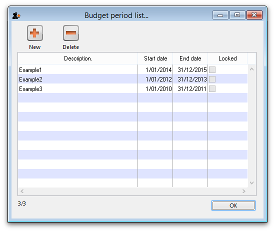Click the horizontal scrollbar track below list

tap(133, 191)
